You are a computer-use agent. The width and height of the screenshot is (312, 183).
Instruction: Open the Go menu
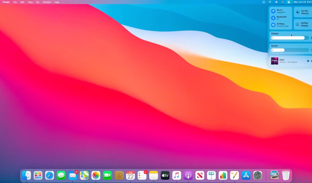click(38, 2)
